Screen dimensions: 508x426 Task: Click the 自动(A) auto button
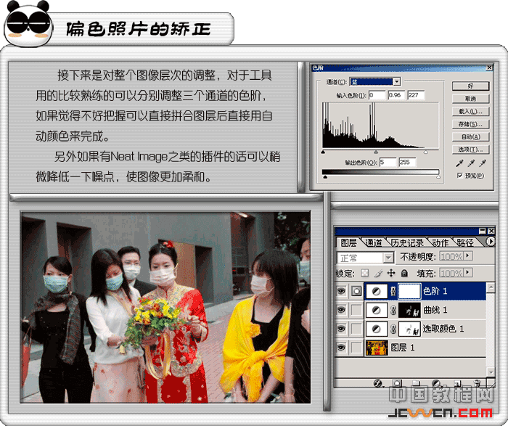coord(470,136)
